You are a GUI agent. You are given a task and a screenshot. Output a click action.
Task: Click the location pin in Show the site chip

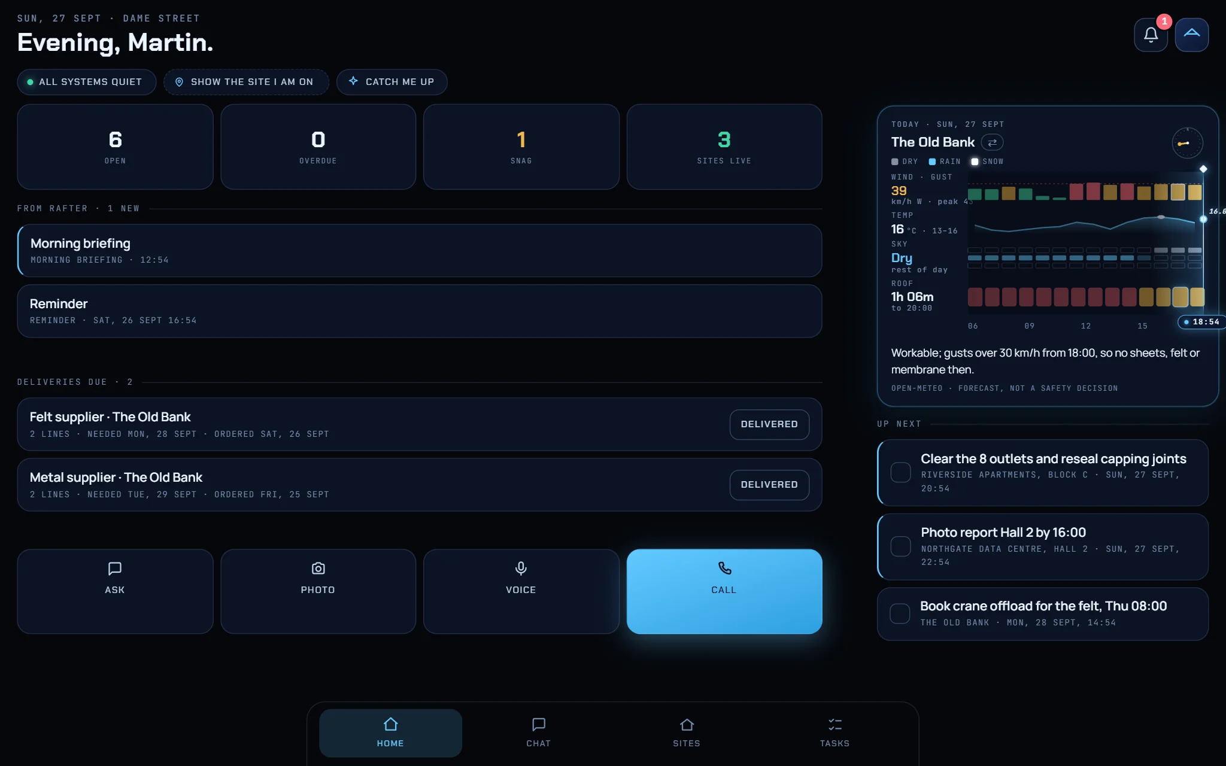pyautogui.click(x=179, y=82)
